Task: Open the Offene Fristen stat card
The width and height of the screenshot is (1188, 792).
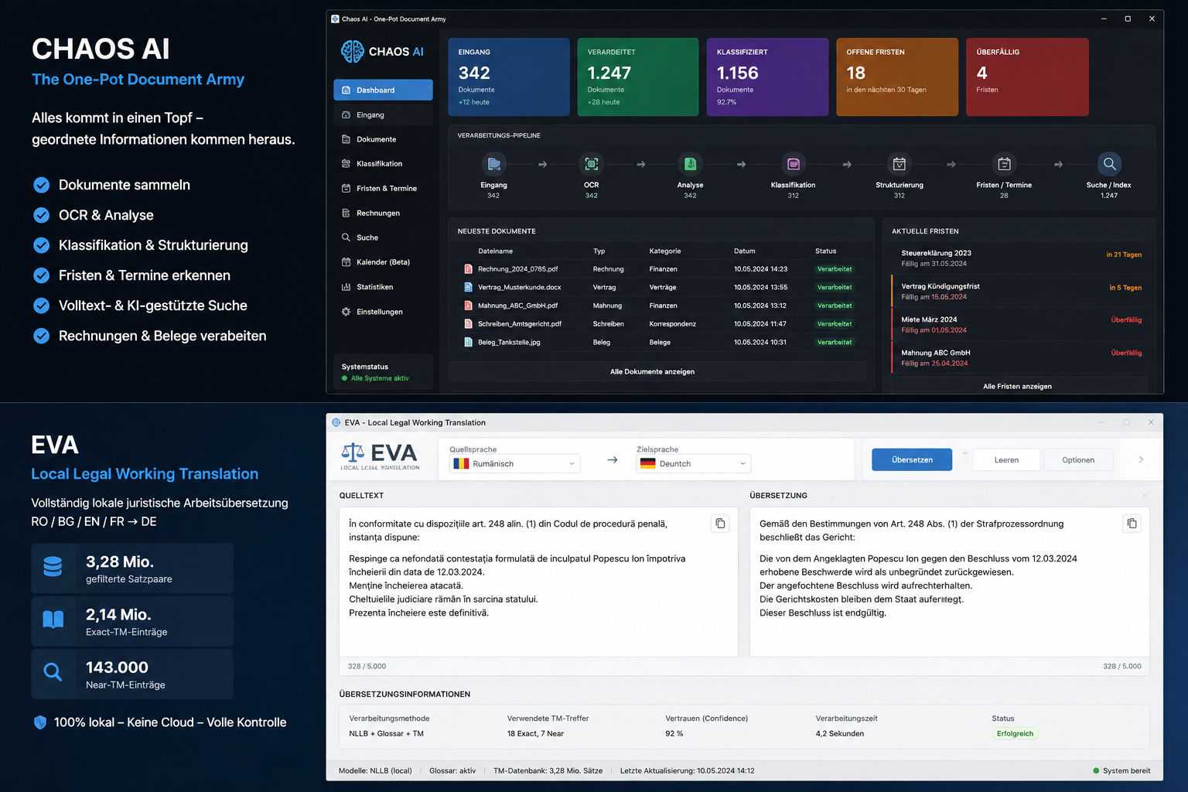Action: [x=897, y=77]
